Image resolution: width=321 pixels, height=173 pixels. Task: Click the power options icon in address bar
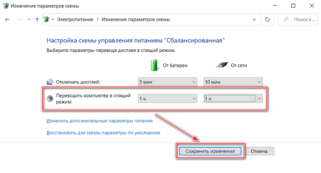(47, 19)
